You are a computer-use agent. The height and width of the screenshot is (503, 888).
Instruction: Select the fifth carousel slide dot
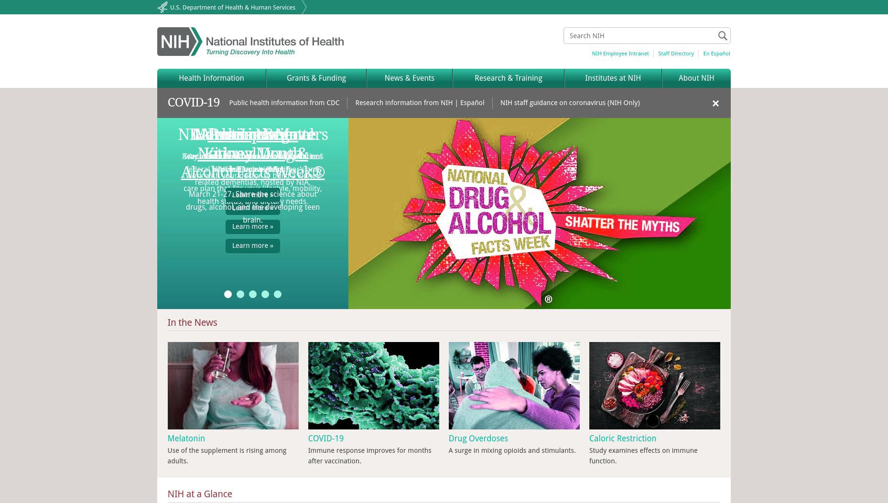[x=278, y=294]
